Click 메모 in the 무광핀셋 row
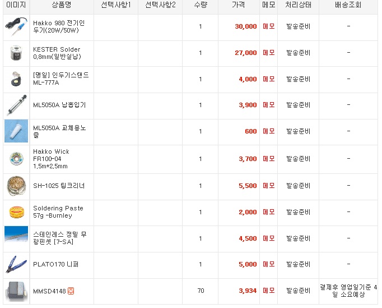This screenshot has width=382, height=308. (x=269, y=238)
